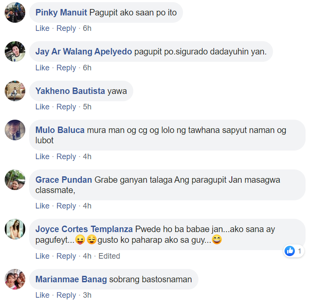The image size is (321, 305).
Task: Click the blue thumbs-up reaction icon
Action: click(290, 251)
